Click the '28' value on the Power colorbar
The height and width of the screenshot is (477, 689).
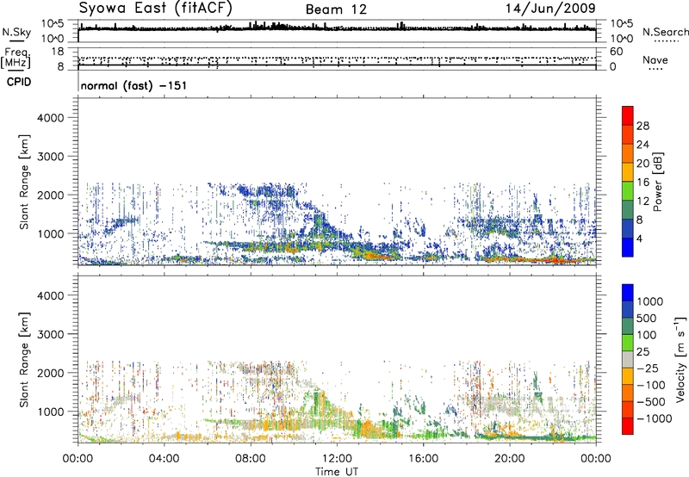tap(642, 126)
